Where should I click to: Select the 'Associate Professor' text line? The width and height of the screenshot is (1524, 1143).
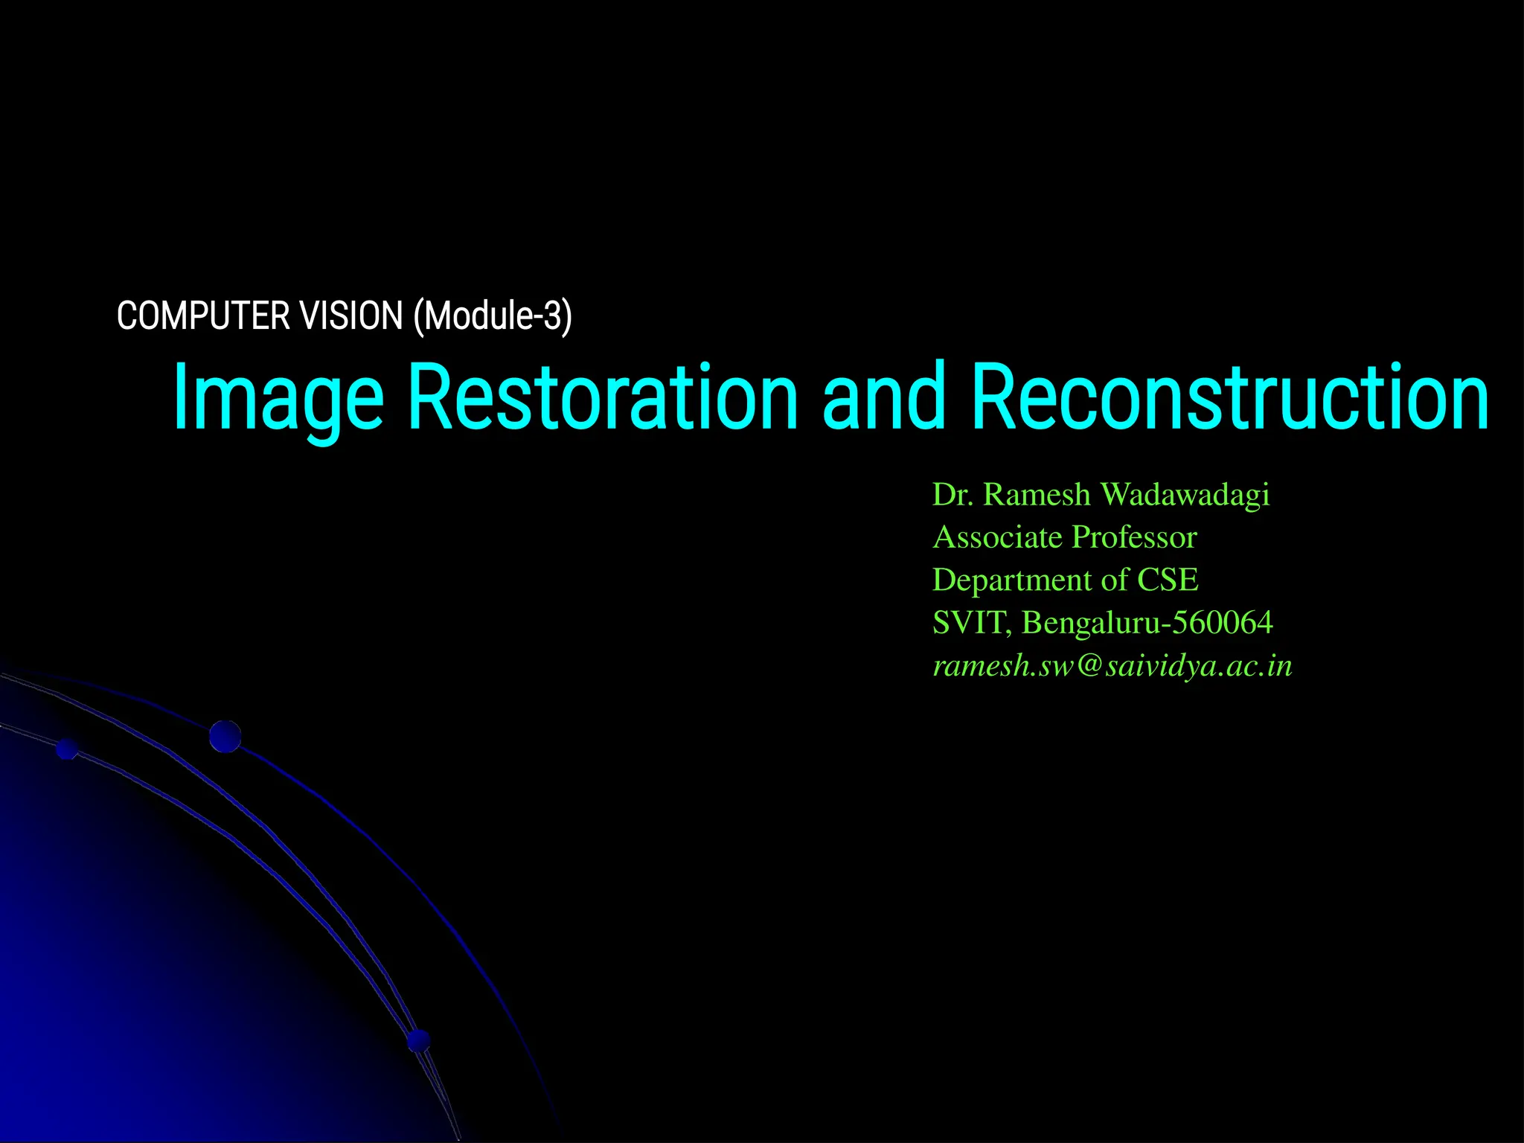[1064, 537]
